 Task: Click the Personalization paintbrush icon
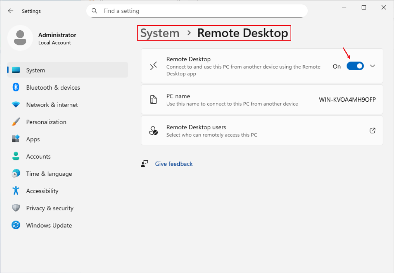(x=16, y=122)
